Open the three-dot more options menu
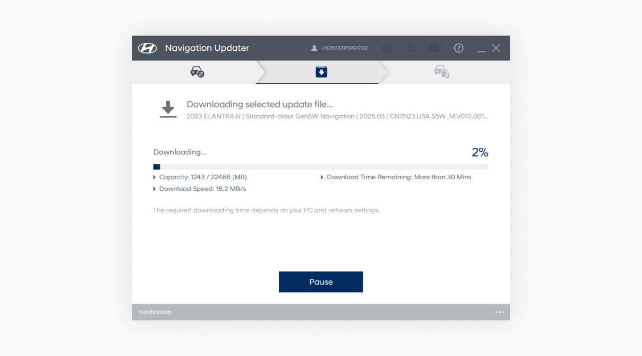642x356 pixels. [x=500, y=312]
